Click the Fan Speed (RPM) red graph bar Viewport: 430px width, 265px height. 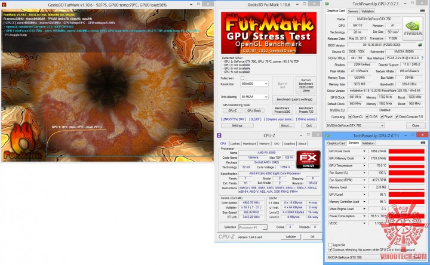click(407, 180)
